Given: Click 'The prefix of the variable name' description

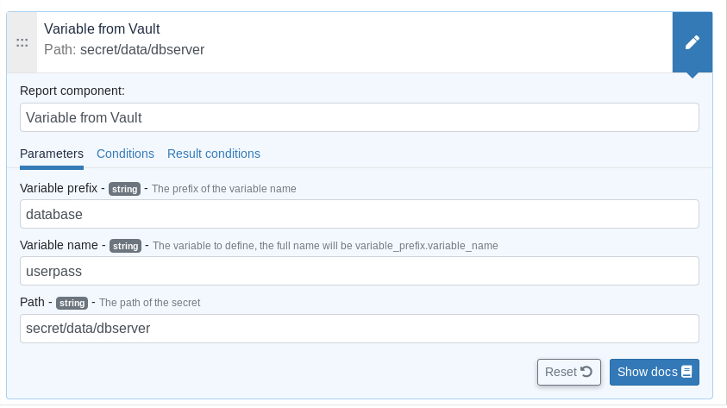Looking at the screenshot, I should [x=224, y=189].
